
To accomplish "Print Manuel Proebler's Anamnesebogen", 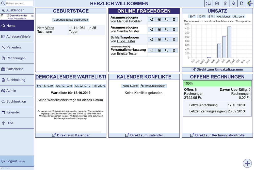I will click(x=152, y=19).
